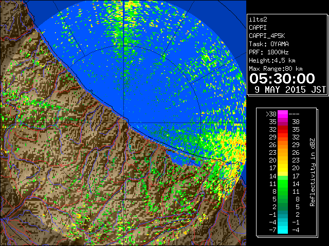Pick the yellow swatch in the legend
This screenshot has height=246, width=329.
pos(283,169)
